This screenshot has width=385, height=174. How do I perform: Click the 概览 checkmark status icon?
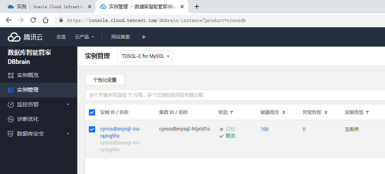coord(221,136)
